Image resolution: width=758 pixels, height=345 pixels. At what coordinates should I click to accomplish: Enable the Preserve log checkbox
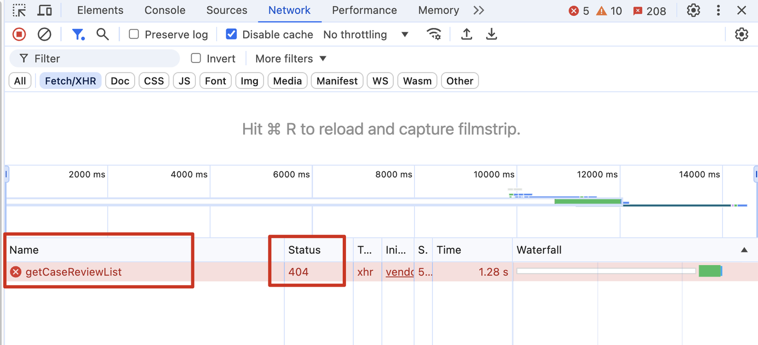pyautogui.click(x=134, y=35)
